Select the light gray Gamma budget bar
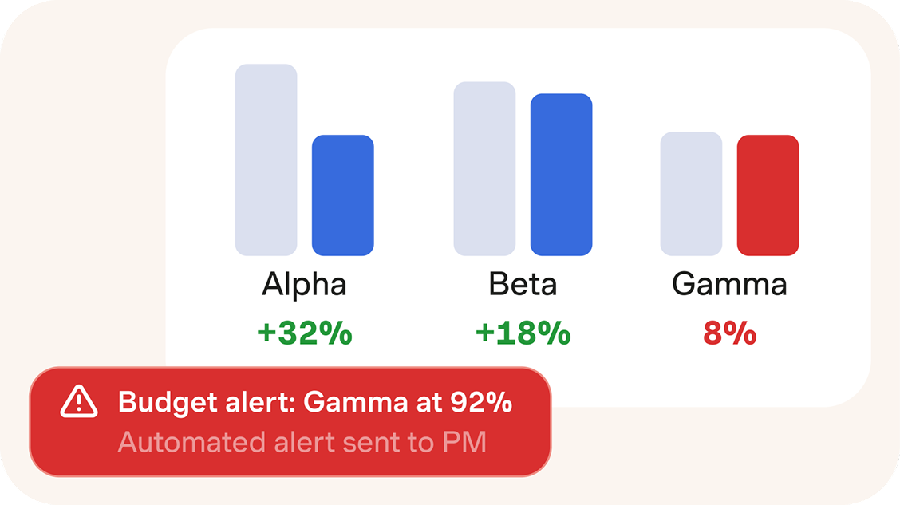Screen dimensions: 900x505 [691, 194]
